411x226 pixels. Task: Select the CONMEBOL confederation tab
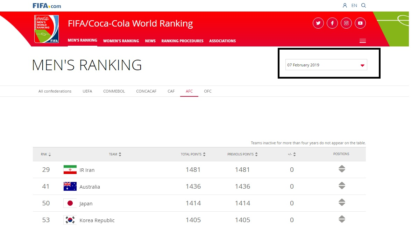114,91
